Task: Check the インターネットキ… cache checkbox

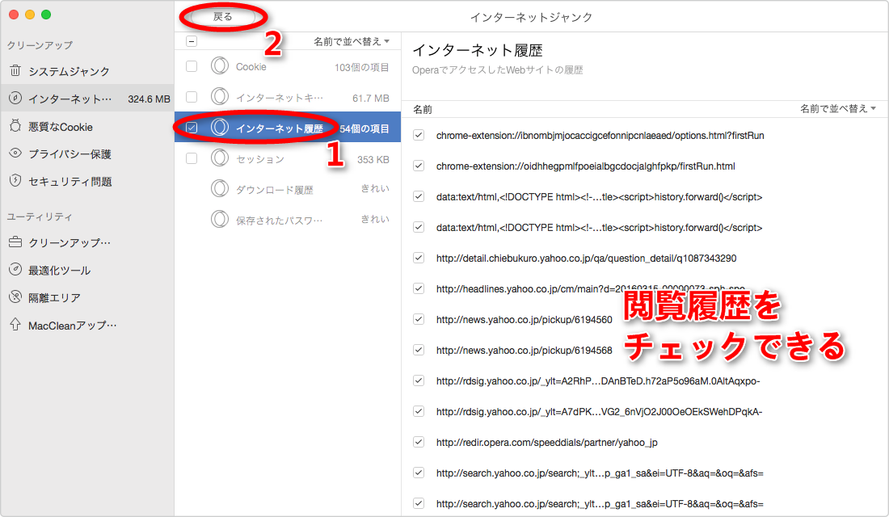Action: tap(192, 97)
